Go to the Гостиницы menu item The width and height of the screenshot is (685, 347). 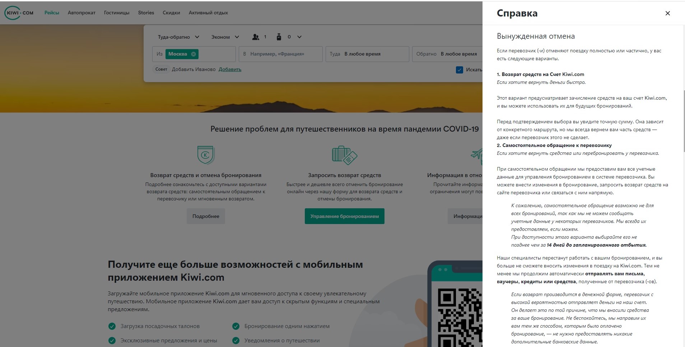click(117, 13)
